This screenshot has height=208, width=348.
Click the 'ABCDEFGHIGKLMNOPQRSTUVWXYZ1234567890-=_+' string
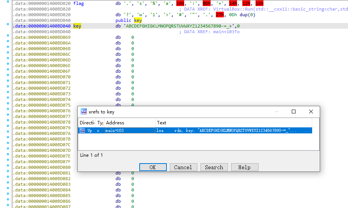pos(179,26)
